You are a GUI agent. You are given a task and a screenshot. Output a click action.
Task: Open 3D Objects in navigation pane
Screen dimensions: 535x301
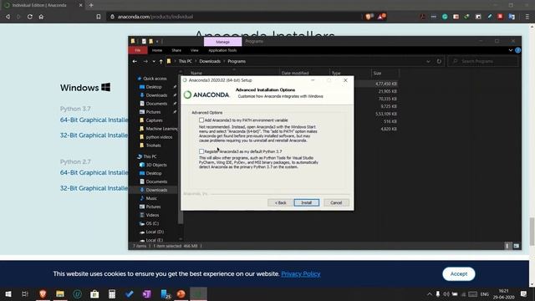pyautogui.click(x=156, y=165)
